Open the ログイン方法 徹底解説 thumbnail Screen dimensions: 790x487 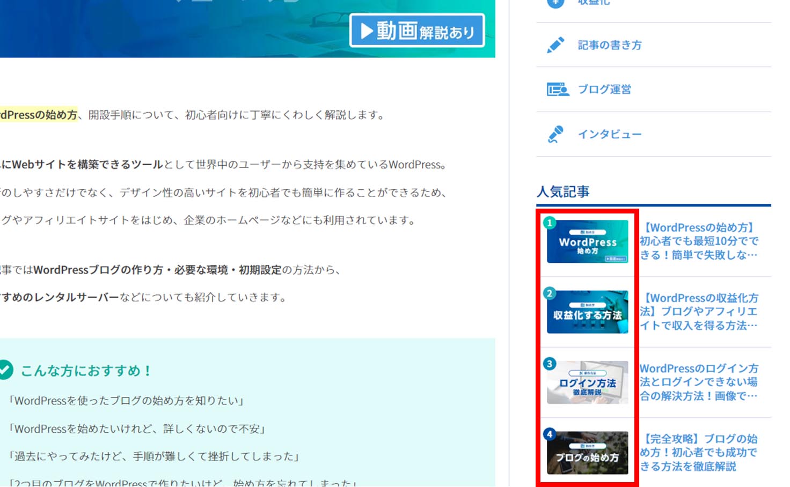pyautogui.click(x=587, y=382)
